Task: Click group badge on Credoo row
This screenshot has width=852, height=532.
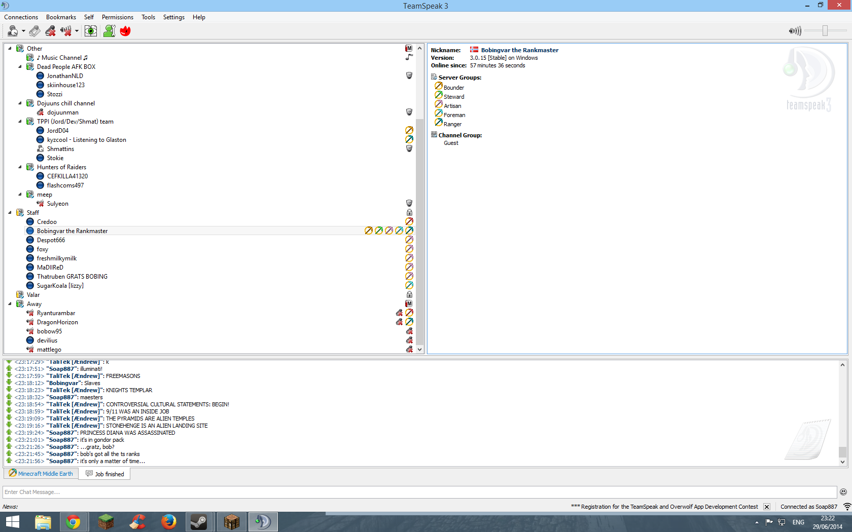Action: tap(409, 221)
